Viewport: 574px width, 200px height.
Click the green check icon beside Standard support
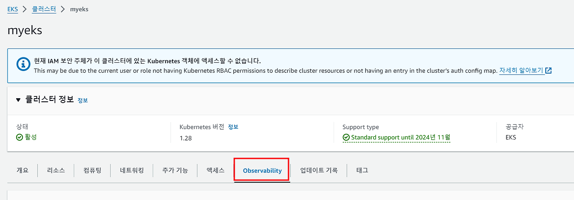tap(346, 137)
